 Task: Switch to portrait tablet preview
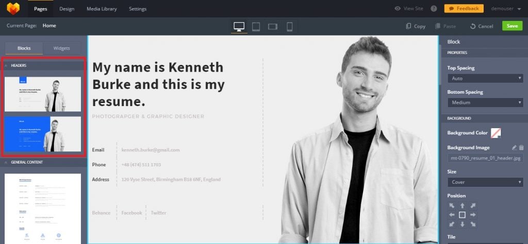point(256,26)
